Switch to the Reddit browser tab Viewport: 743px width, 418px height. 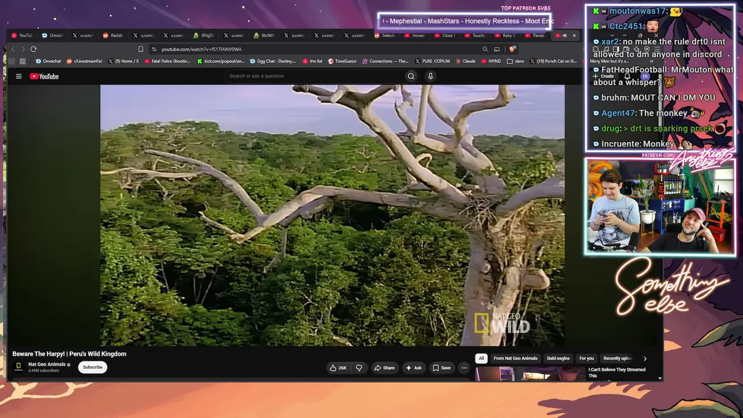113,35
